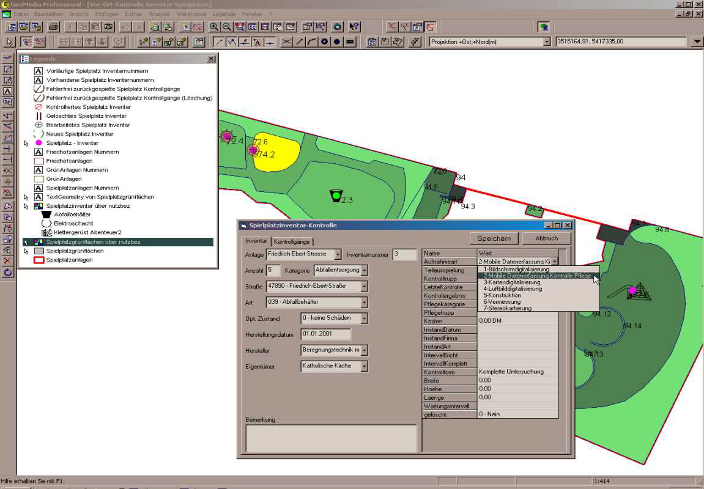The height and width of the screenshot is (489, 704).
Task: Click the green tree icon in top toolbar
Action: click(x=544, y=27)
